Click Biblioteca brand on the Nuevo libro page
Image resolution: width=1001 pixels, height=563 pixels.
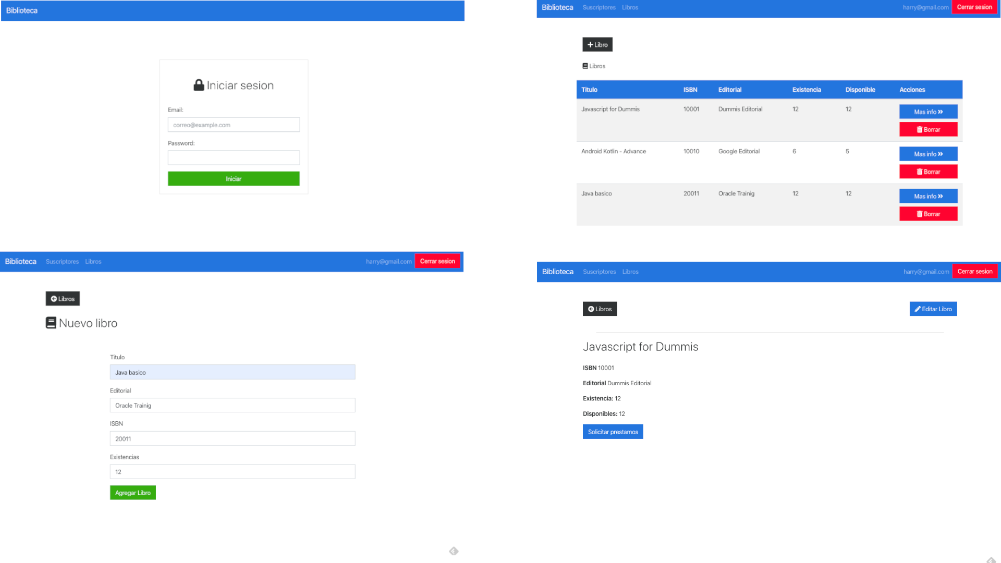point(21,262)
